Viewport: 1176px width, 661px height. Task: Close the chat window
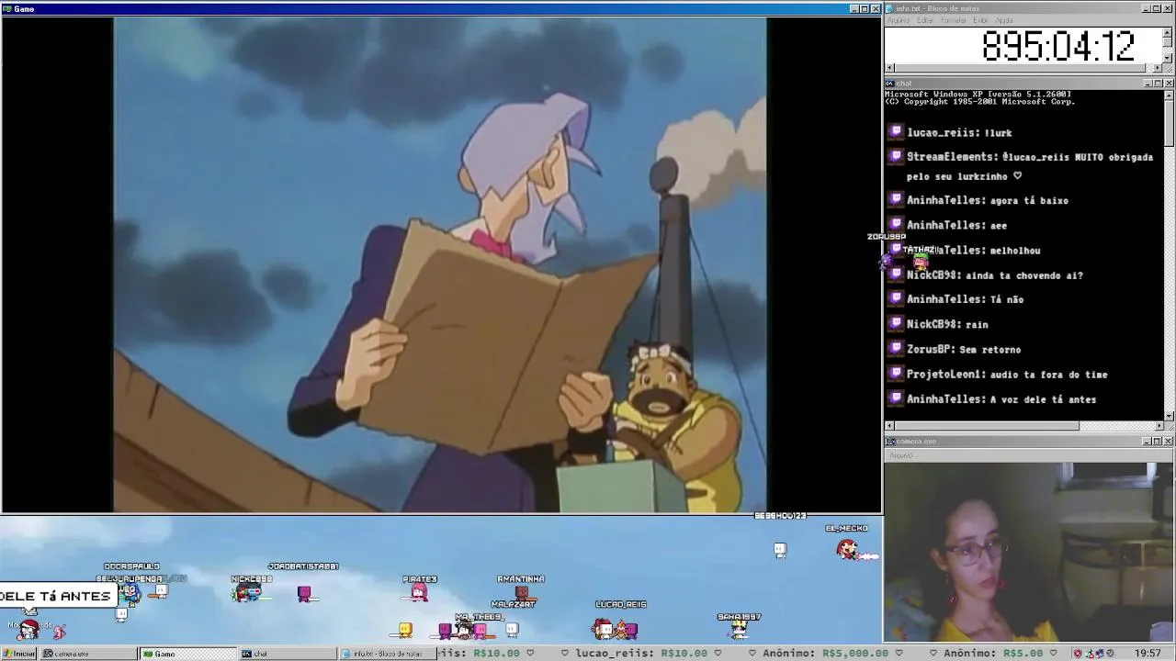pyautogui.click(x=1169, y=84)
